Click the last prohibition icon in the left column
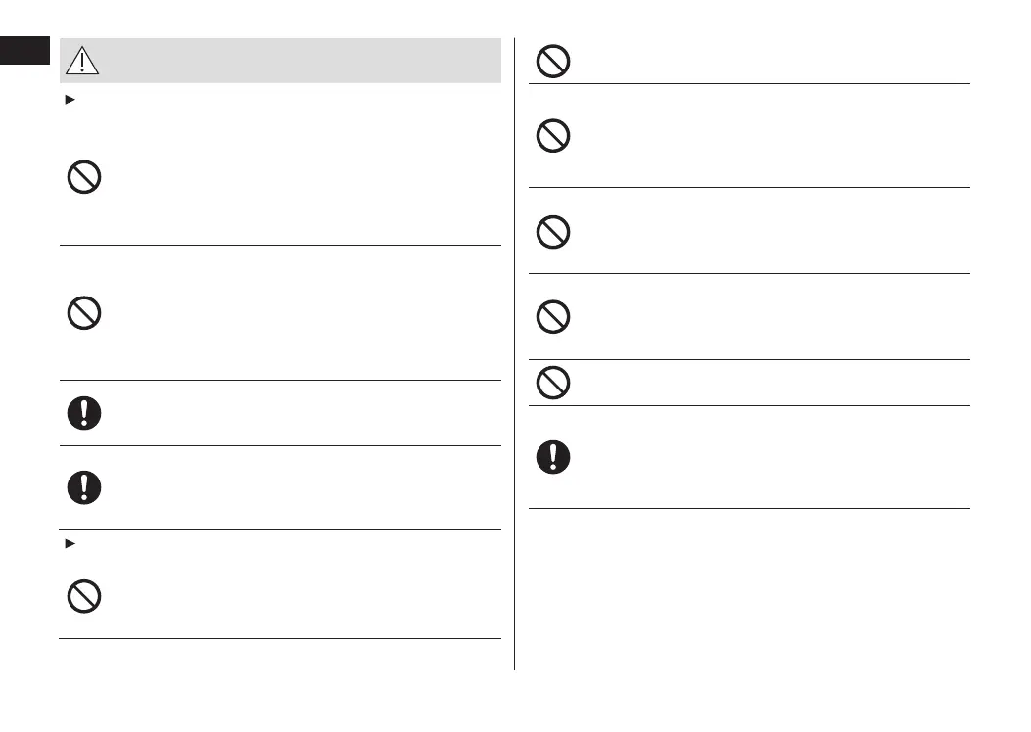Image resolution: width=1031 pixels, height=732 pixels. (84, 596)
